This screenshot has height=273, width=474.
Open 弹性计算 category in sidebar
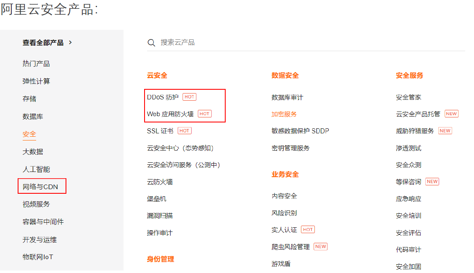[x=36, y=81]
